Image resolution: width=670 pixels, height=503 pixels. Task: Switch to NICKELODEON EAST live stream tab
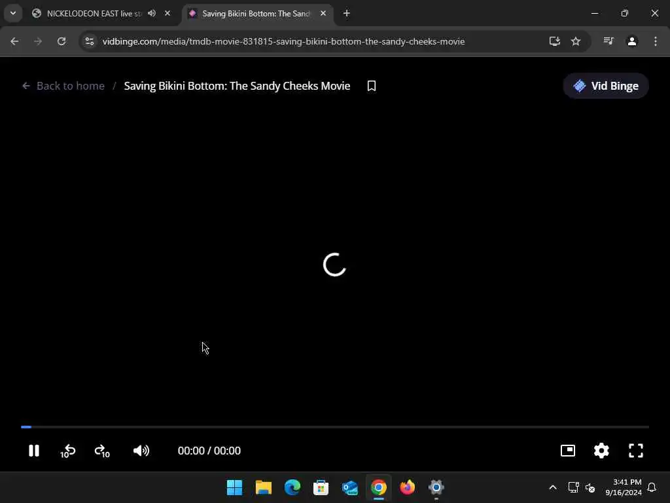(93, 14)
